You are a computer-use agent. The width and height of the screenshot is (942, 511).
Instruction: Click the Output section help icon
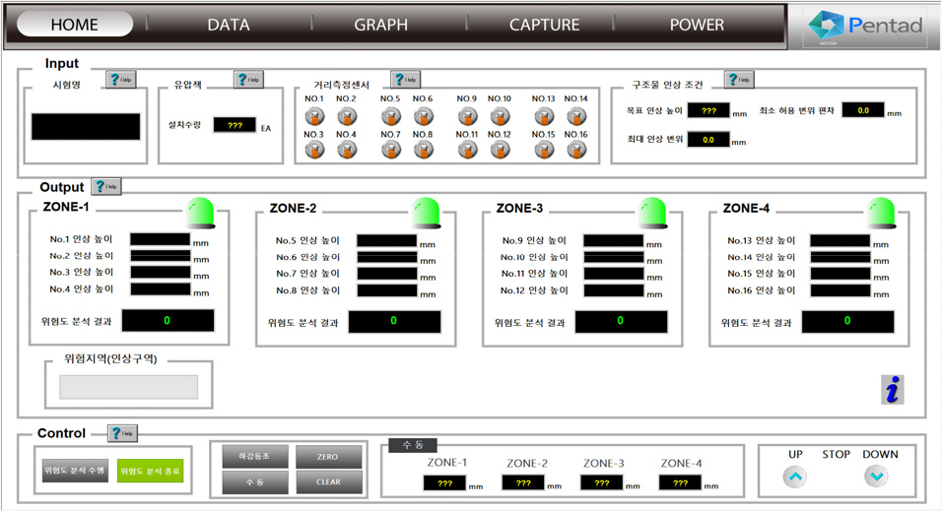pyautogui.click(x=106, y=186)
